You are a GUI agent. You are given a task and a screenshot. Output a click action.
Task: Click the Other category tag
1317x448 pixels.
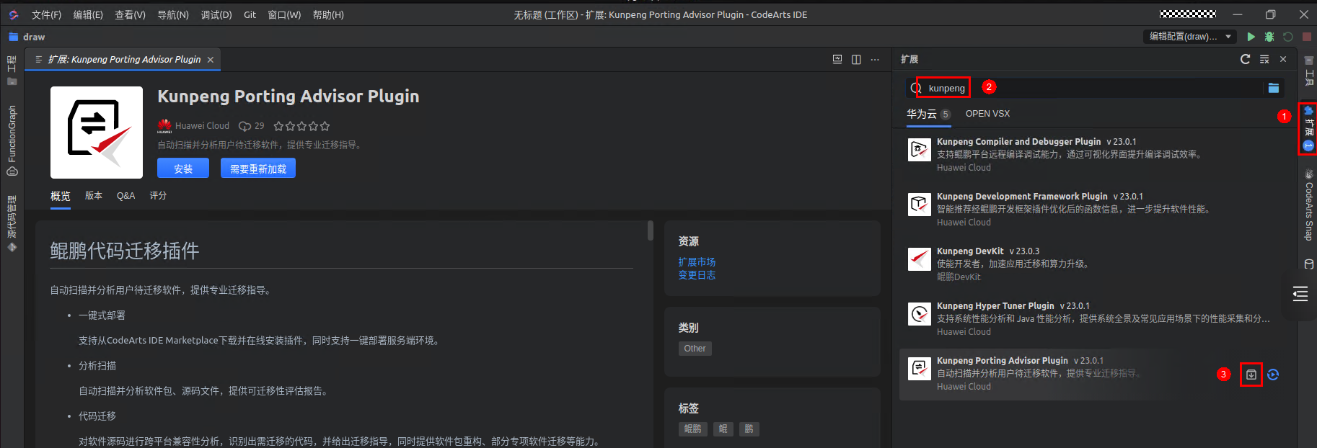pos(695,349)
